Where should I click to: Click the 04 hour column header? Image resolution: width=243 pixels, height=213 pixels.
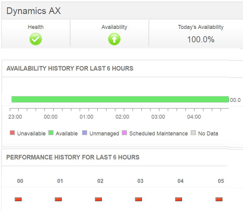tap(180, 181)
